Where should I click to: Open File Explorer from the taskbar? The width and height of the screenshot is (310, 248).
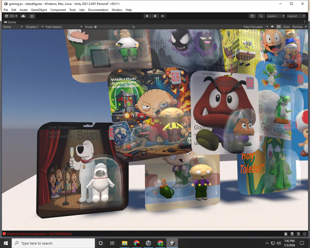point(125,243)
